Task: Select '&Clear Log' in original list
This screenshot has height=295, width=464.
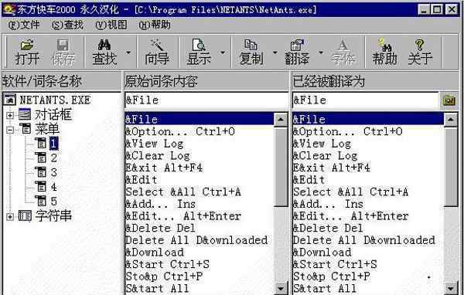Action: point(200,156)
